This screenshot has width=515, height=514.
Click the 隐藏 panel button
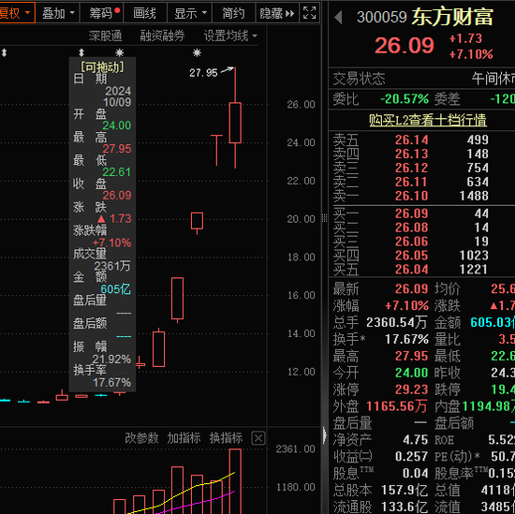pos(277,13)
